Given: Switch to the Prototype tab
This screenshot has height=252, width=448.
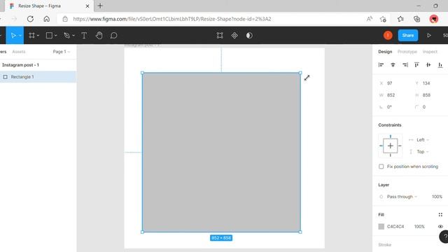Looking at the screenshot, I should pos(407,52).
